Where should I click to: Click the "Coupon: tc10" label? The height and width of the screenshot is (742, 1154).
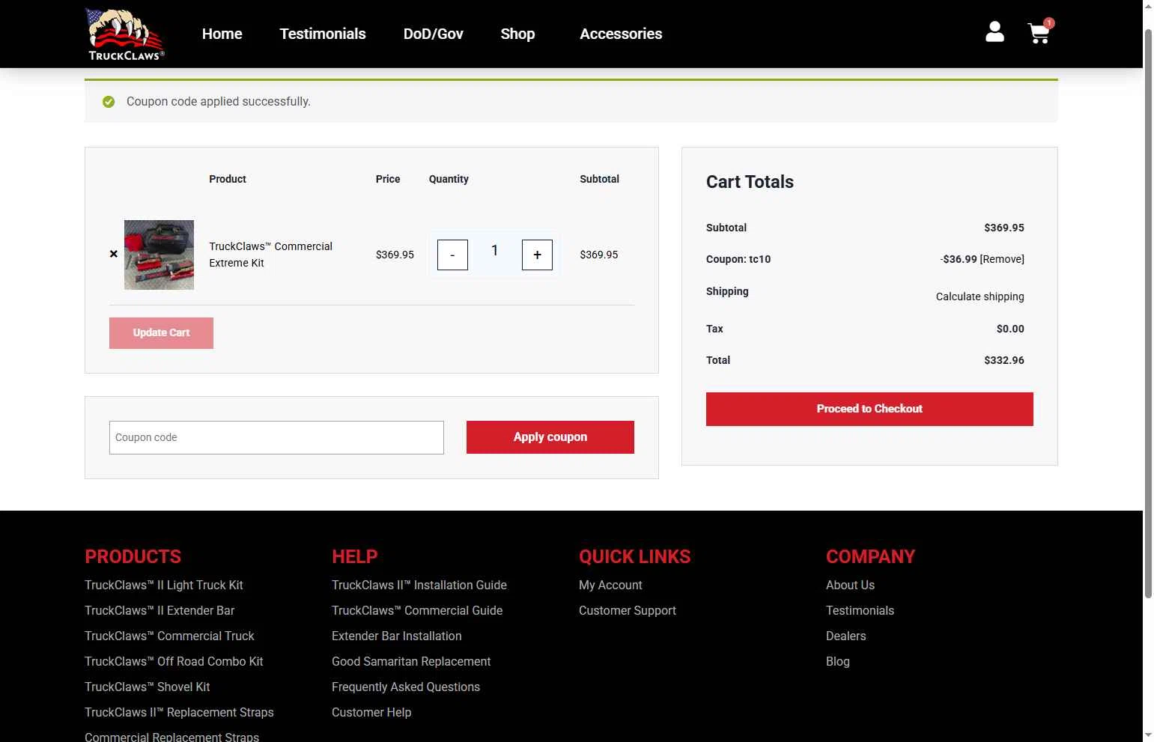[738, 259]
